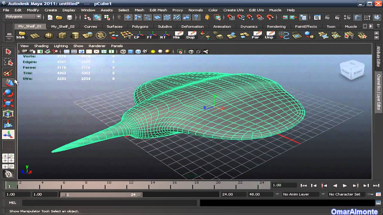
Task: Toggle snap to grids magnet
Action: pyautogui.click(x=231, y=17)
